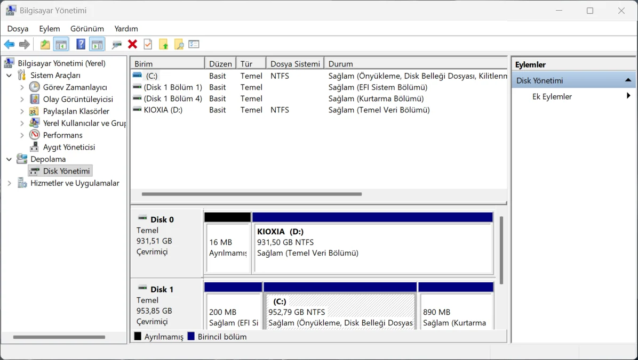This screenshot has height=360, width=638.
Task: Click the Dosya Sistemi column header
Action: (295, 64)
